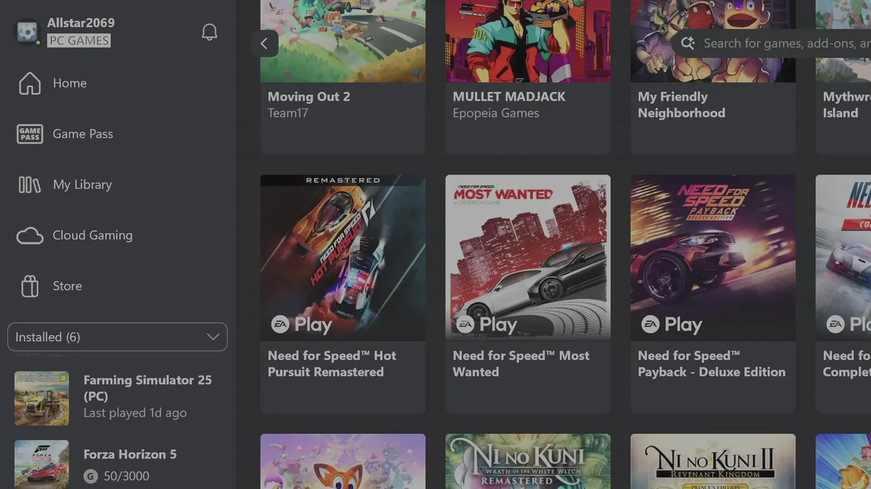Image resolution: width=871 pixels, height=489 pixels.
Task: Click the search magnifier icon
Action: point(688,43)
